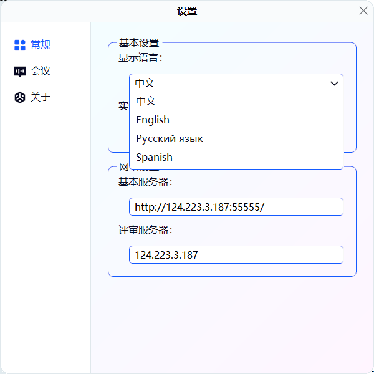Click the 会议 meeting icon in sidebar

tap(19, 71)
